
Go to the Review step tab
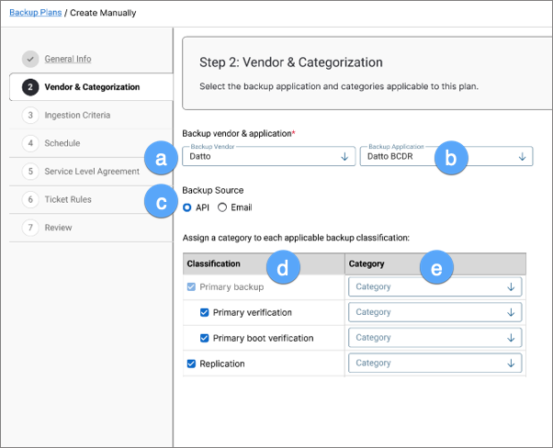pyautogui.click(x=59, y=228)
